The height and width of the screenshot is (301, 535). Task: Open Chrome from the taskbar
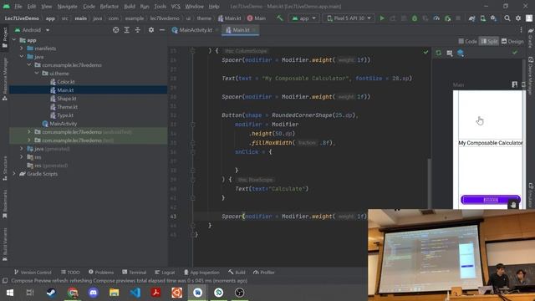[x=73, y=293]
